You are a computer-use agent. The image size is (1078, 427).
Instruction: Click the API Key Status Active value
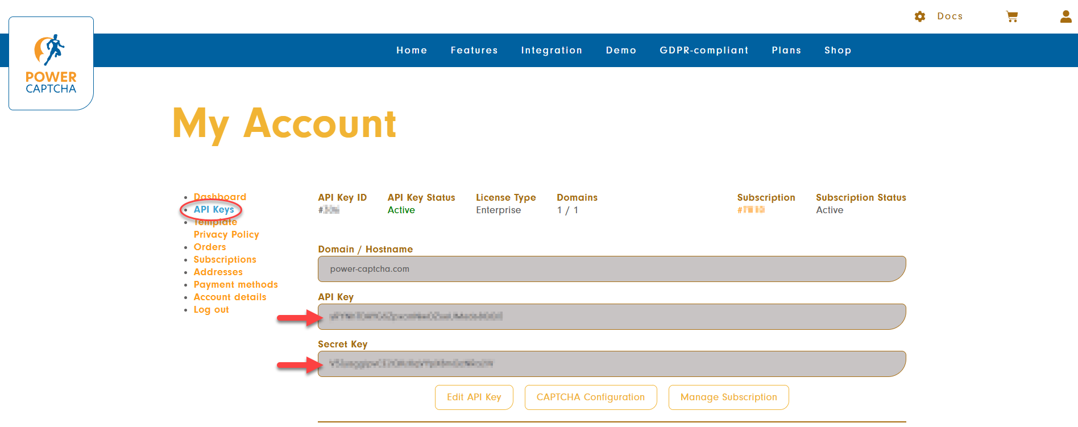401,210
